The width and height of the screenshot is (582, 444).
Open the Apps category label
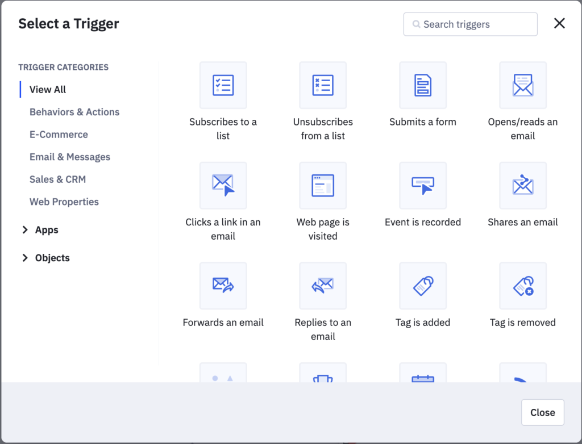47,230
